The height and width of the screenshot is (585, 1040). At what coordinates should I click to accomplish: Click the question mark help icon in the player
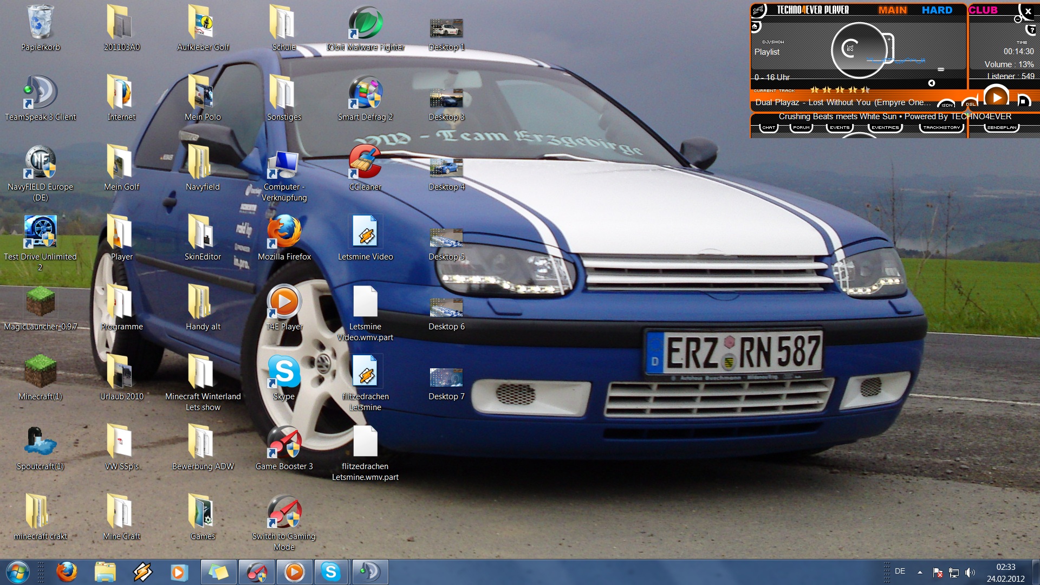pyautogui.click(x=1031, y=30)
